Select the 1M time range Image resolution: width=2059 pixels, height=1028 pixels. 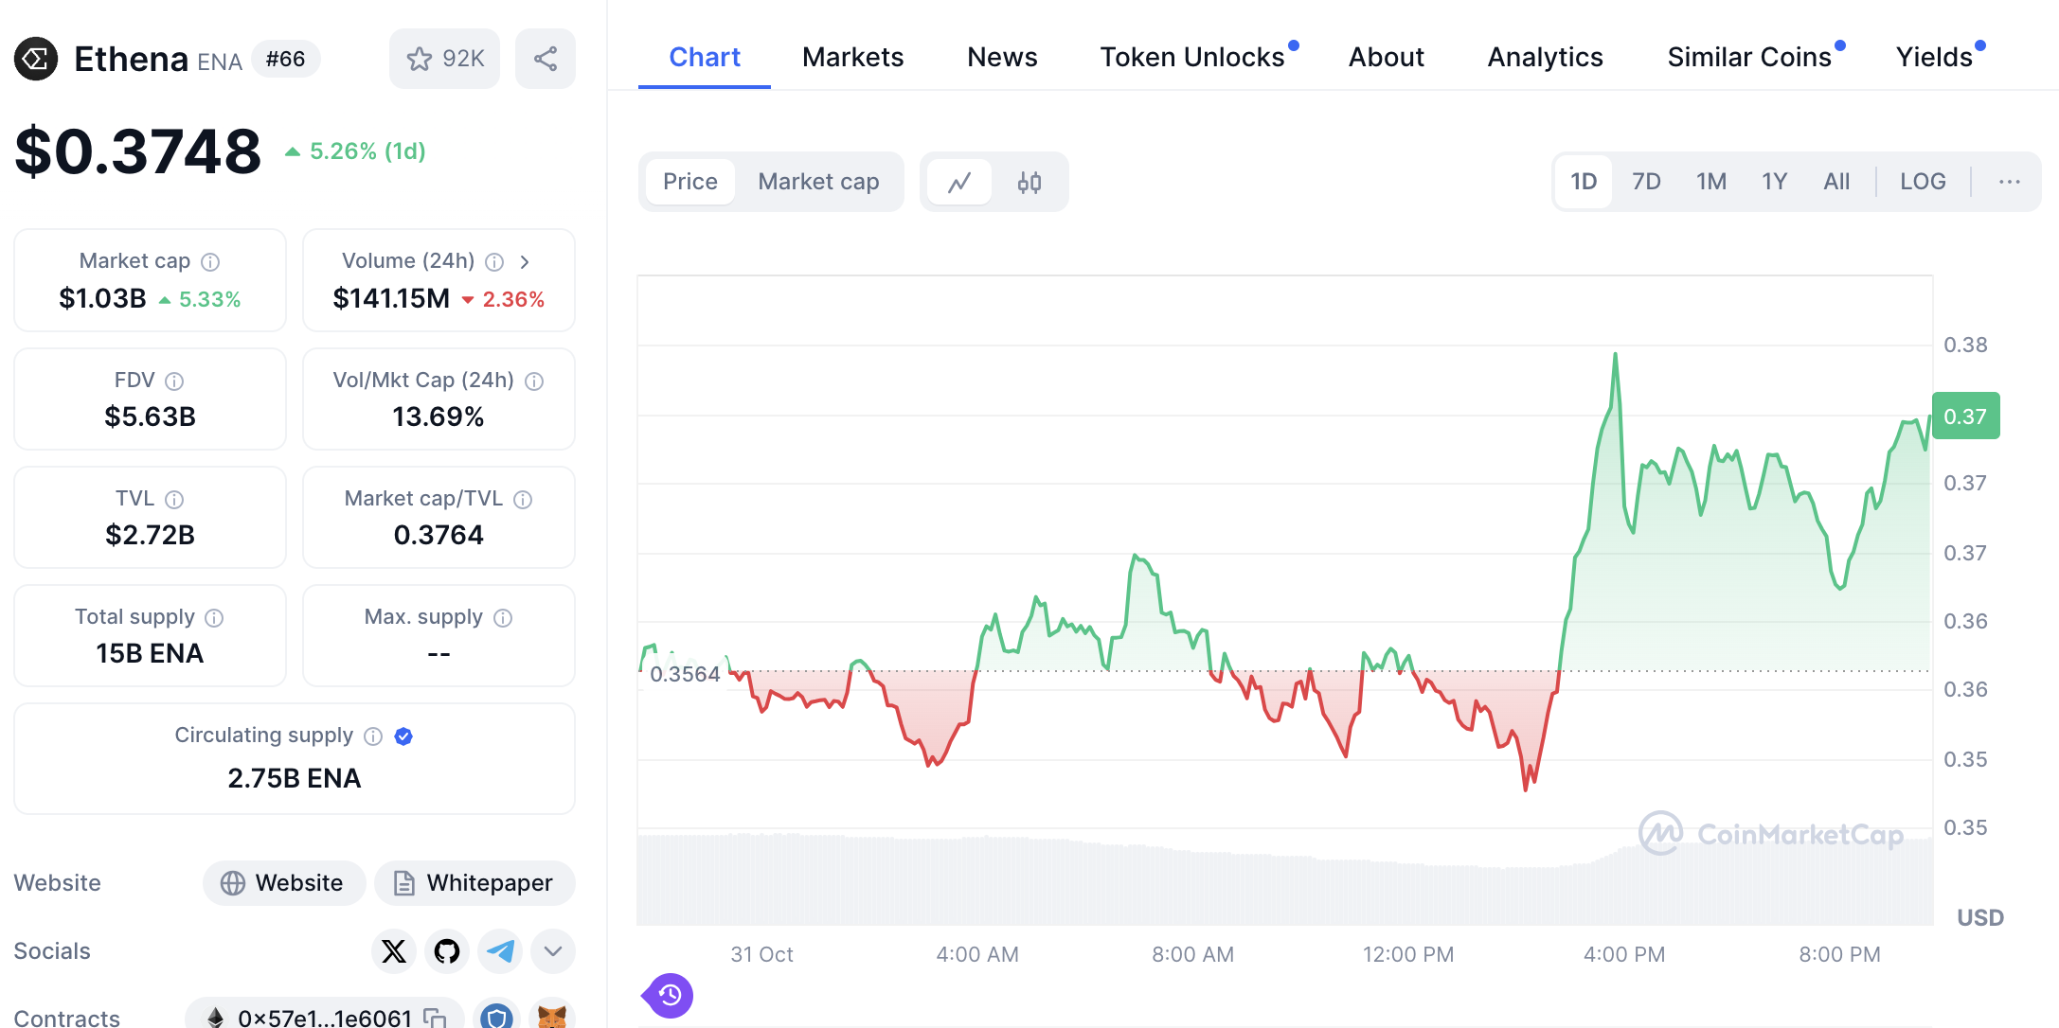(1710, 182)
